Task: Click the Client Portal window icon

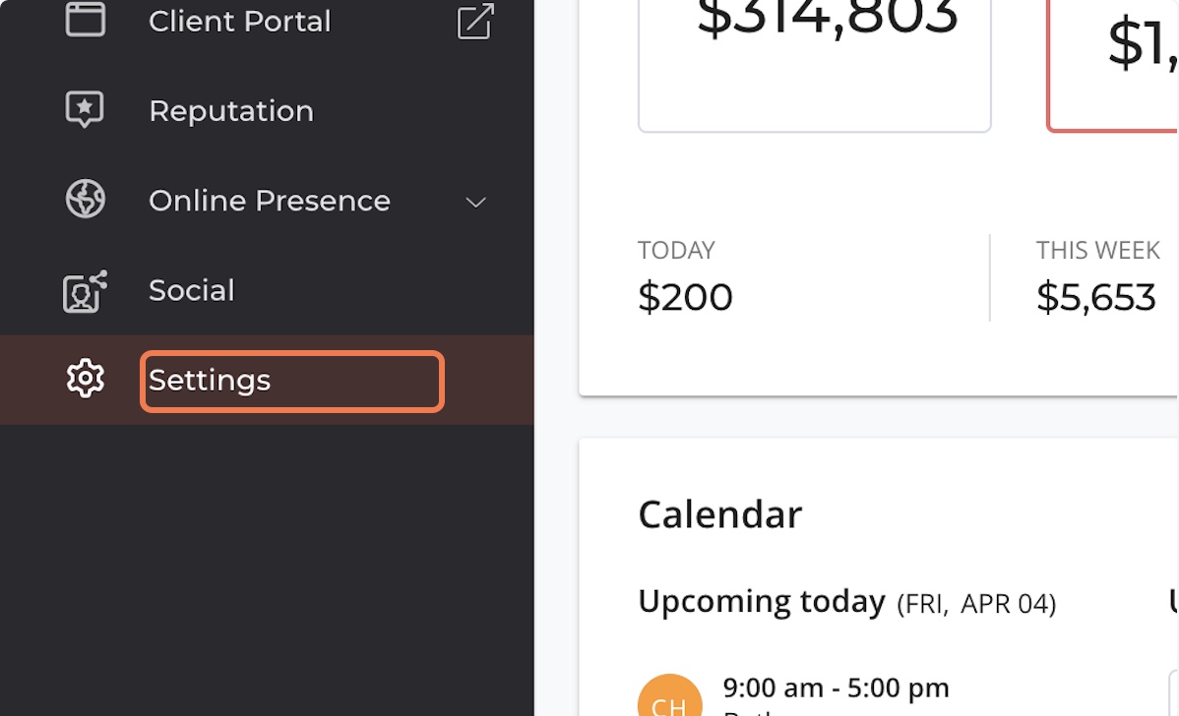Action: click(86, 21)
